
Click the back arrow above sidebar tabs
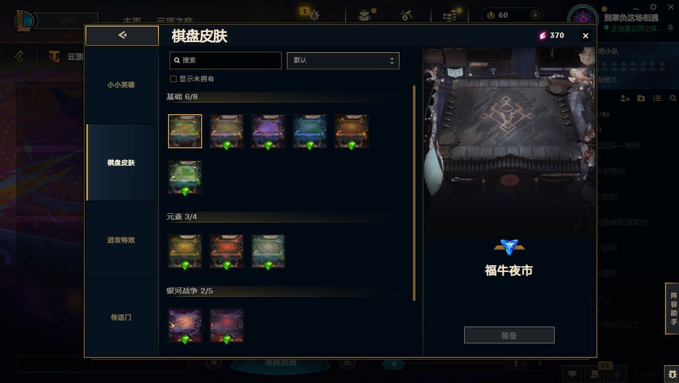tap(122, 35)
